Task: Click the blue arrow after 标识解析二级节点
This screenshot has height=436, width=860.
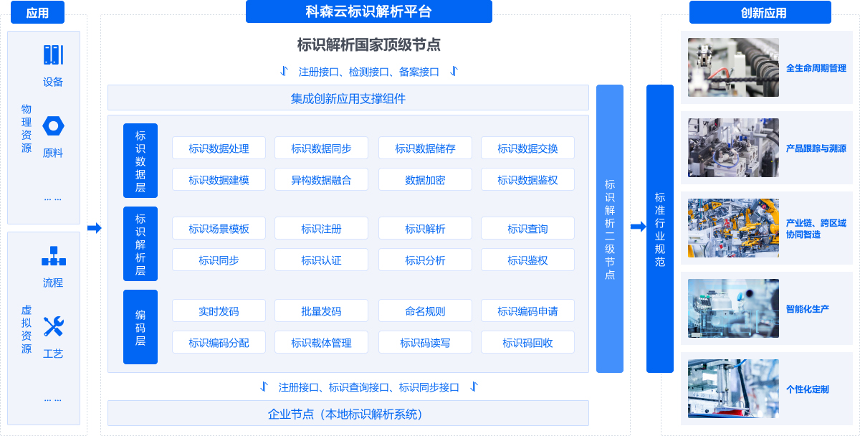Action: click(x=638, y=227)
